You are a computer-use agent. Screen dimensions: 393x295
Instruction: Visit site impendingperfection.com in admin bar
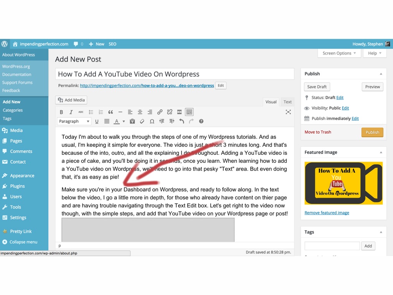tap(41, 44)
